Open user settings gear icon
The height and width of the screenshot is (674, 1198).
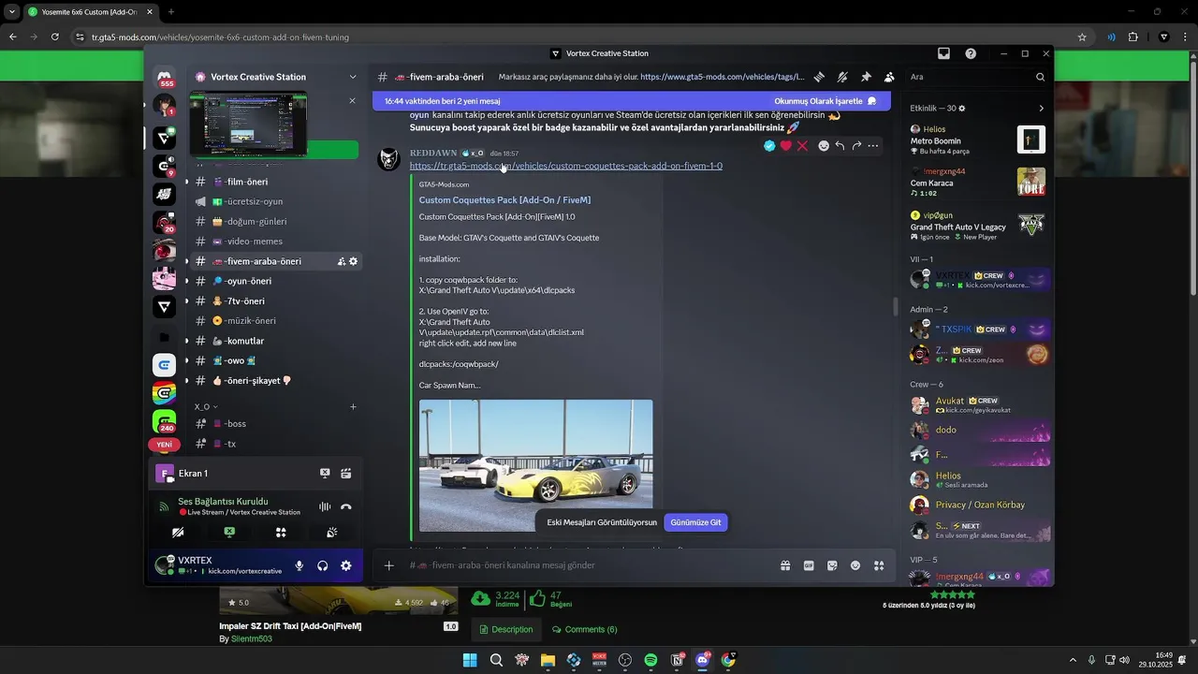coord(345,565)
